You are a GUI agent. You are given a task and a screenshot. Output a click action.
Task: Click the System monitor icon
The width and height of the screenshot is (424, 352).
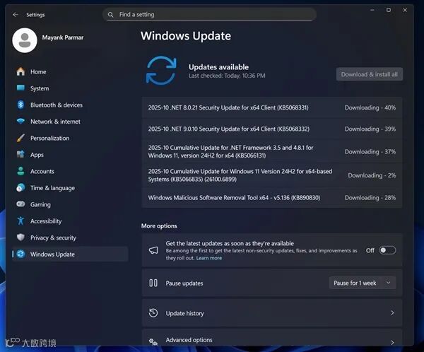point(20,88)
